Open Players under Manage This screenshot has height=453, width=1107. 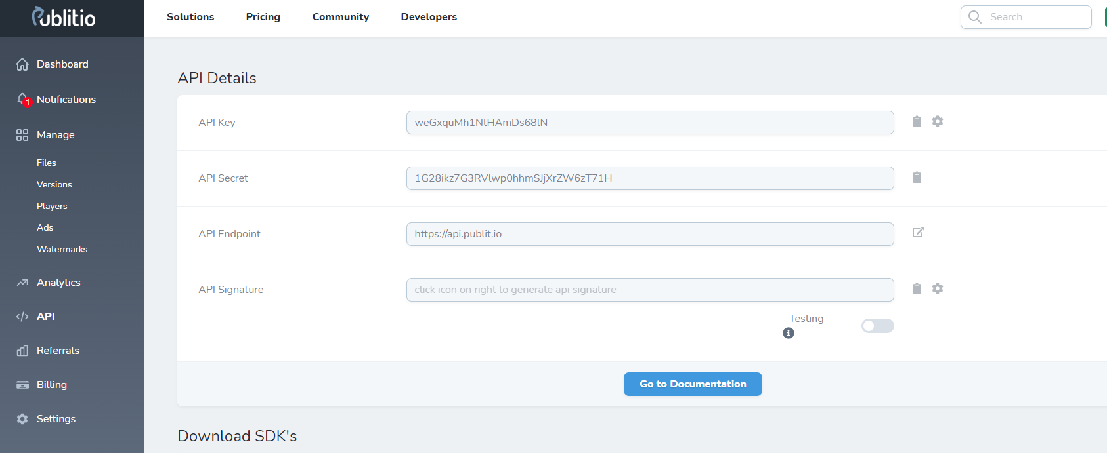tap(52, 206)
